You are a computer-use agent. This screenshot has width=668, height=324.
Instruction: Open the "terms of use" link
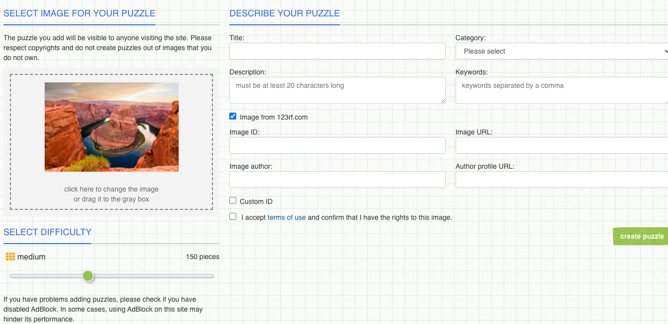[286, 217]
